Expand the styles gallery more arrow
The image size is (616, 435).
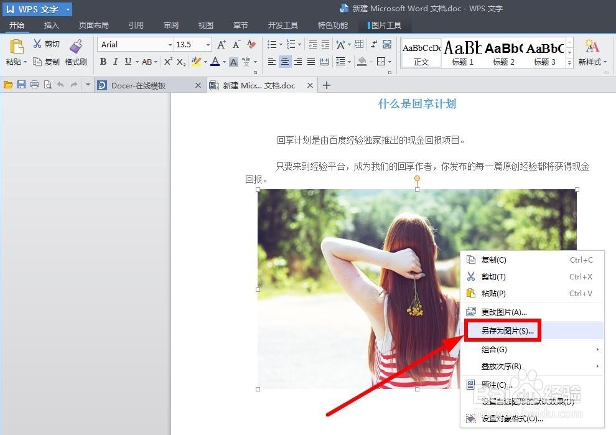click(x=569, y=62)
